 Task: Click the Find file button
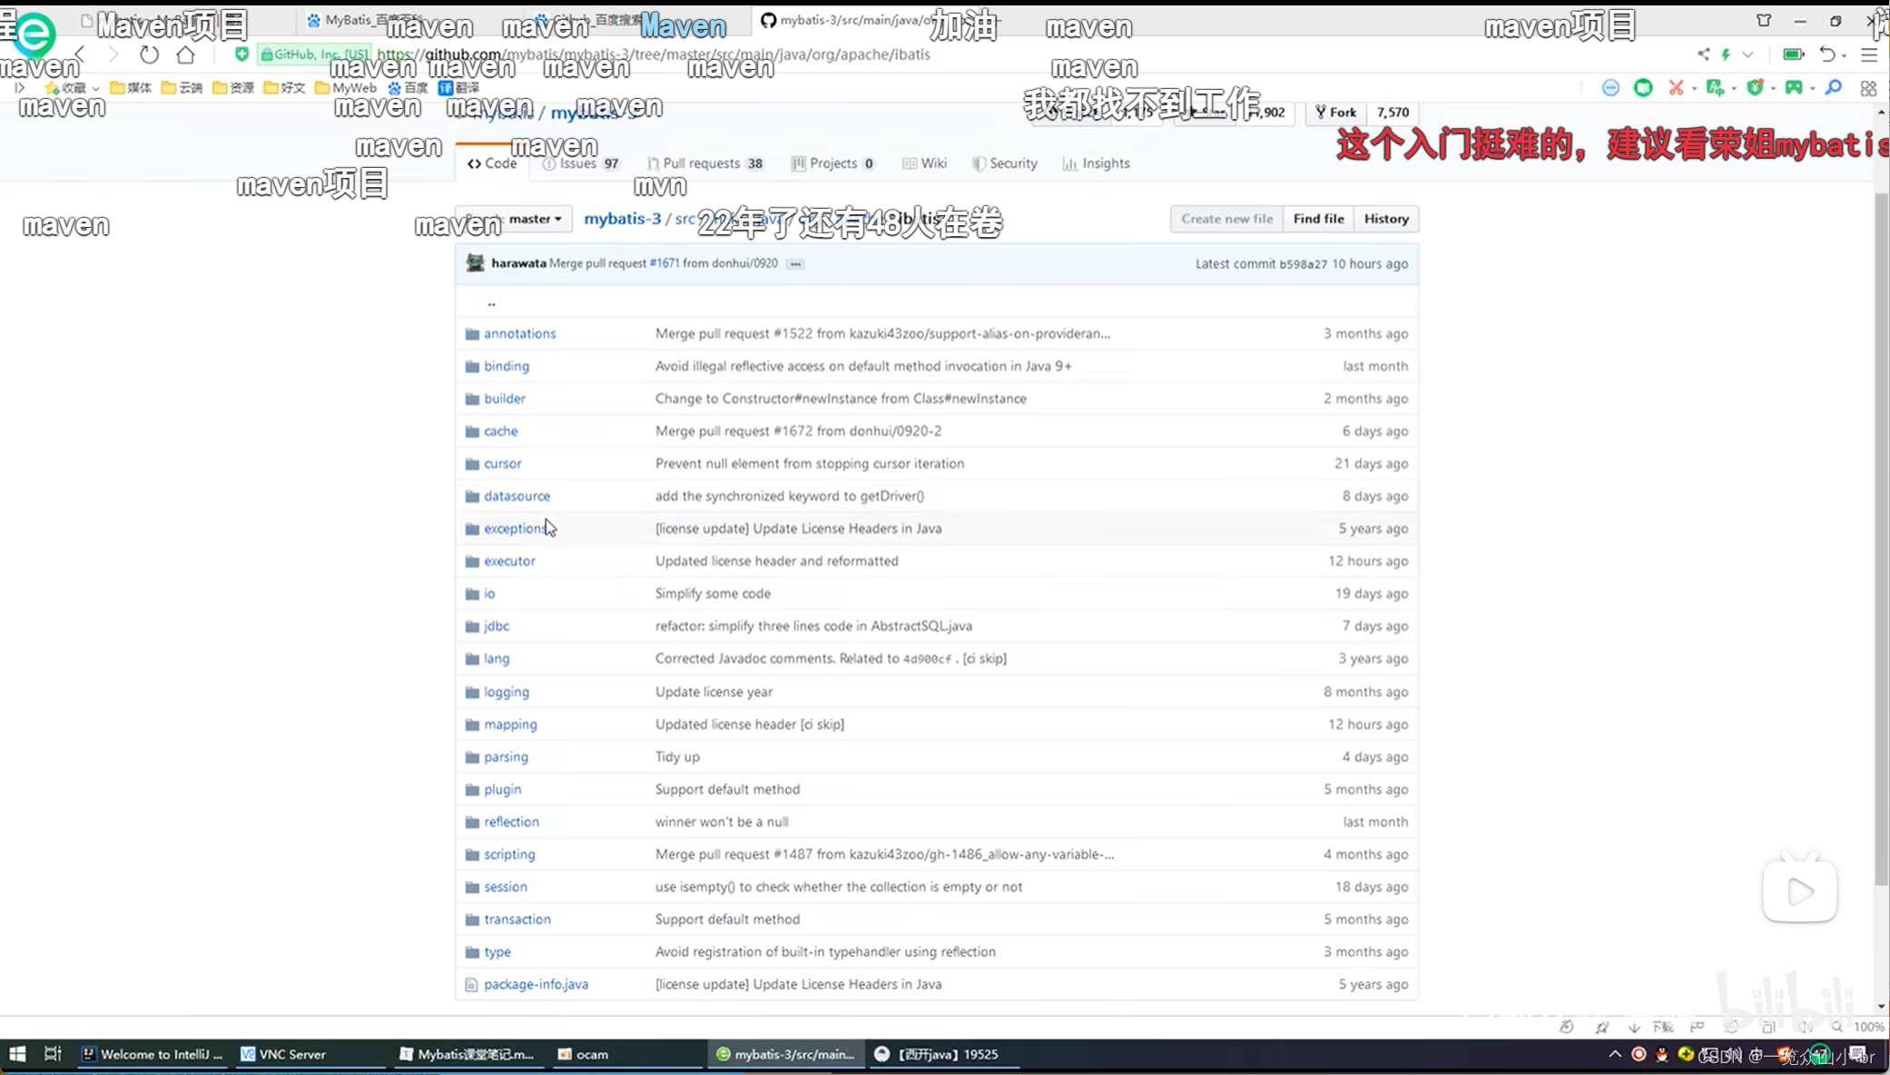1317,219
